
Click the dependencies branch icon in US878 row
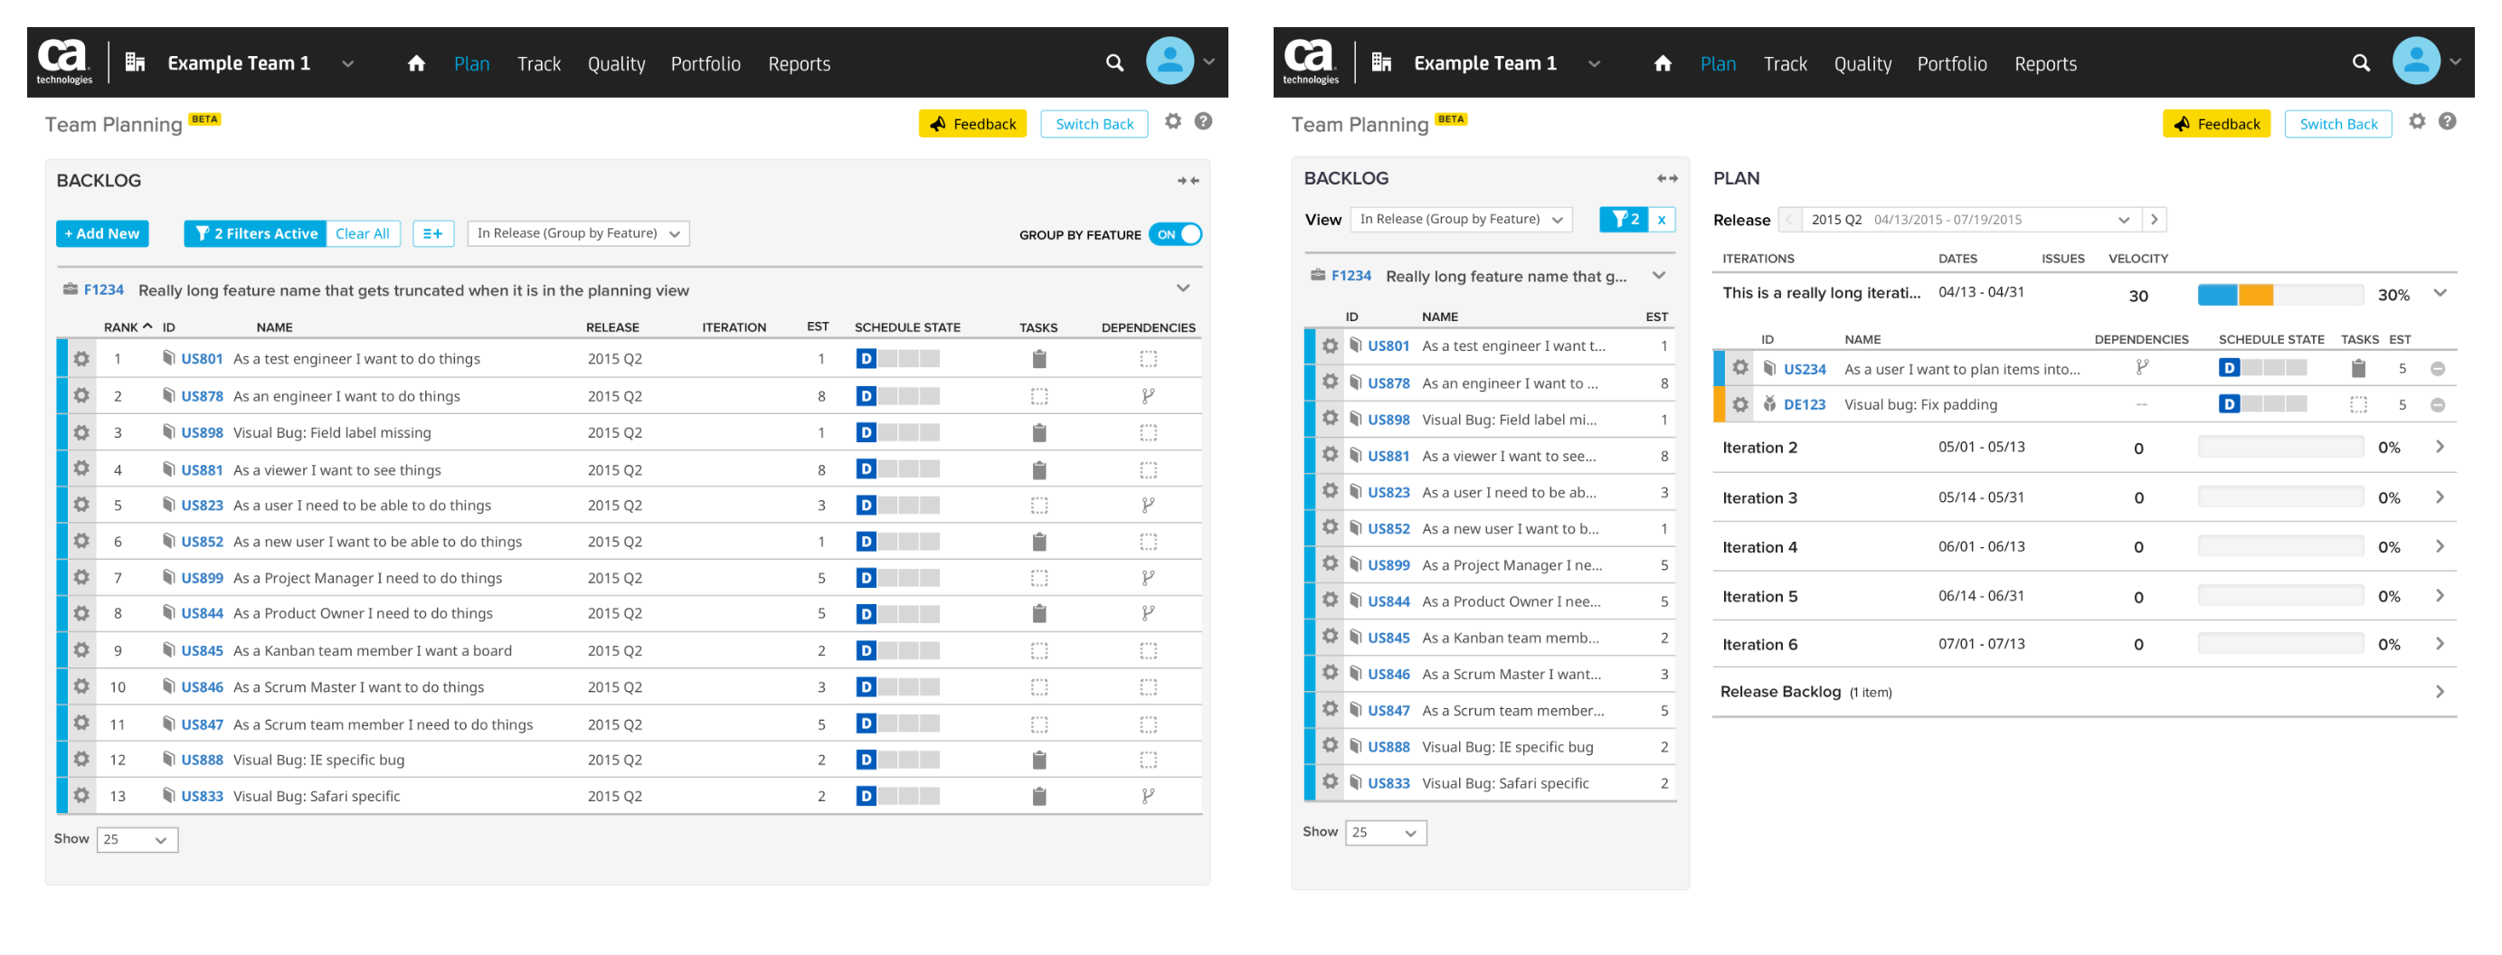click(1148, 396)
